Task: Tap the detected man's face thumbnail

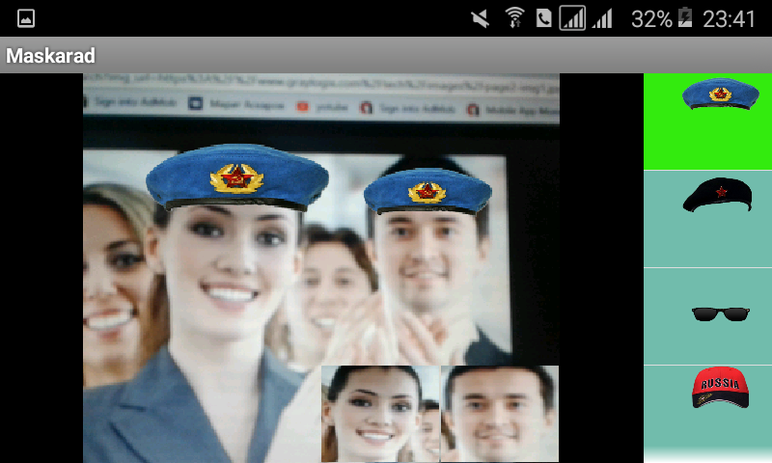Action: tap(500, 413)
